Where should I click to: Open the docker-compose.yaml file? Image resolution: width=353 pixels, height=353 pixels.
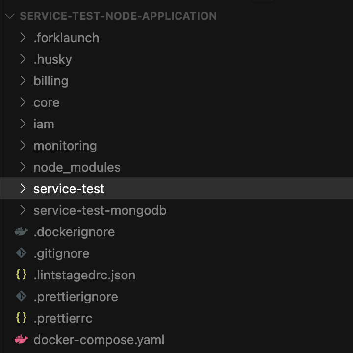click(x=99, y=340)
